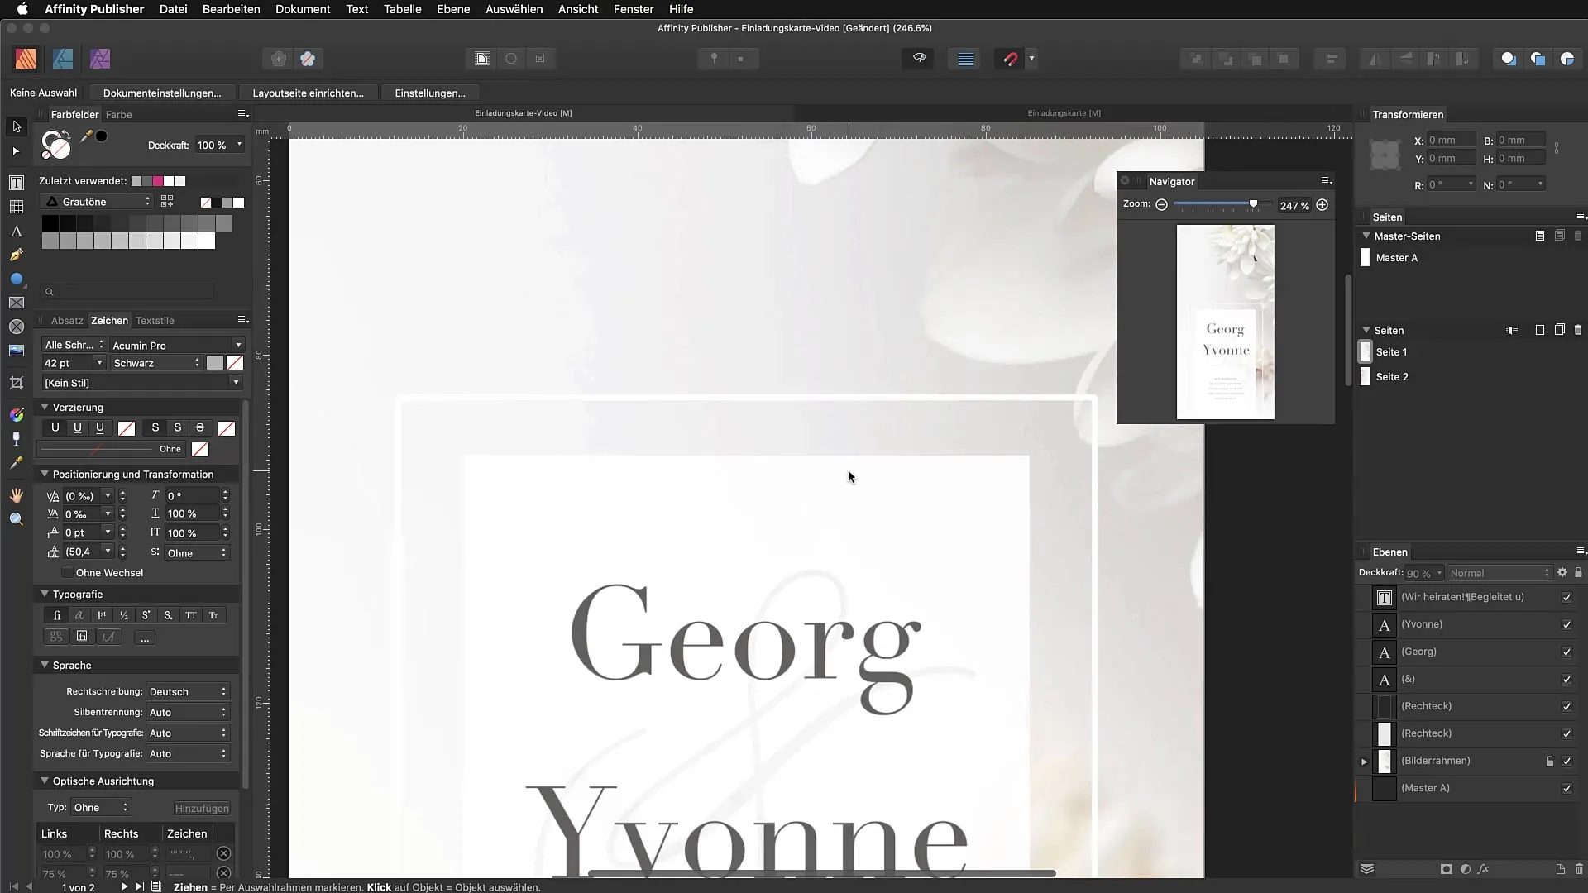Click the Dokumenteinstellungen button

(x=162, y=93)
